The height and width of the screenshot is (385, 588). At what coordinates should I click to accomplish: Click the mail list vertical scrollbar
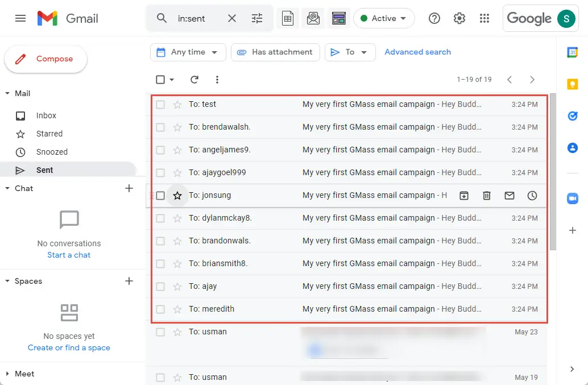(x=553, y=171)
